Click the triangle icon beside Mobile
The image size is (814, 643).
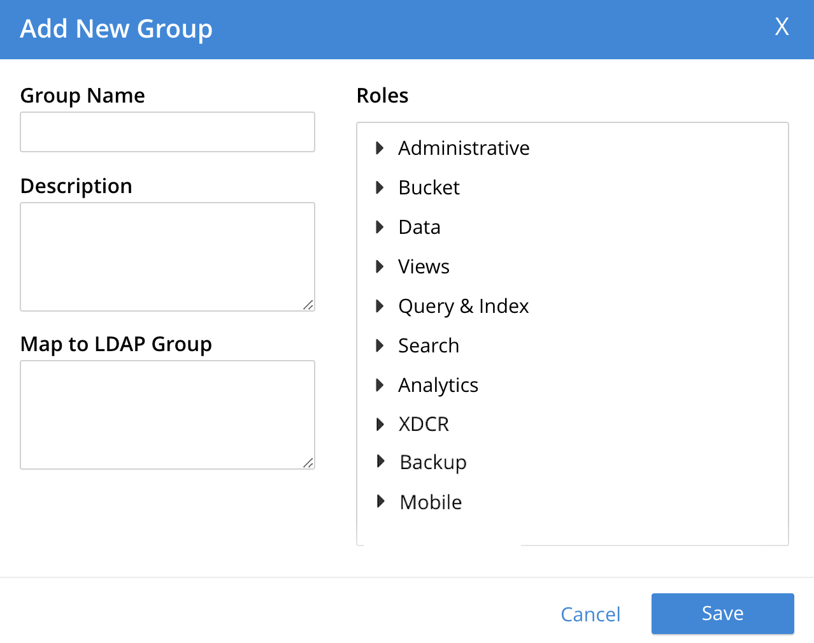(x=381, y=502)
